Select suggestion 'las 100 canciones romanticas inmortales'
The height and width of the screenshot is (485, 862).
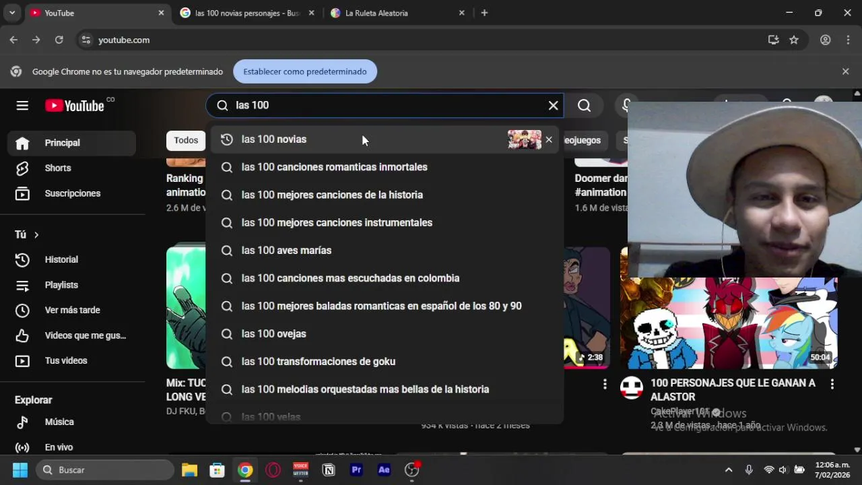click(x=385, y=167)
